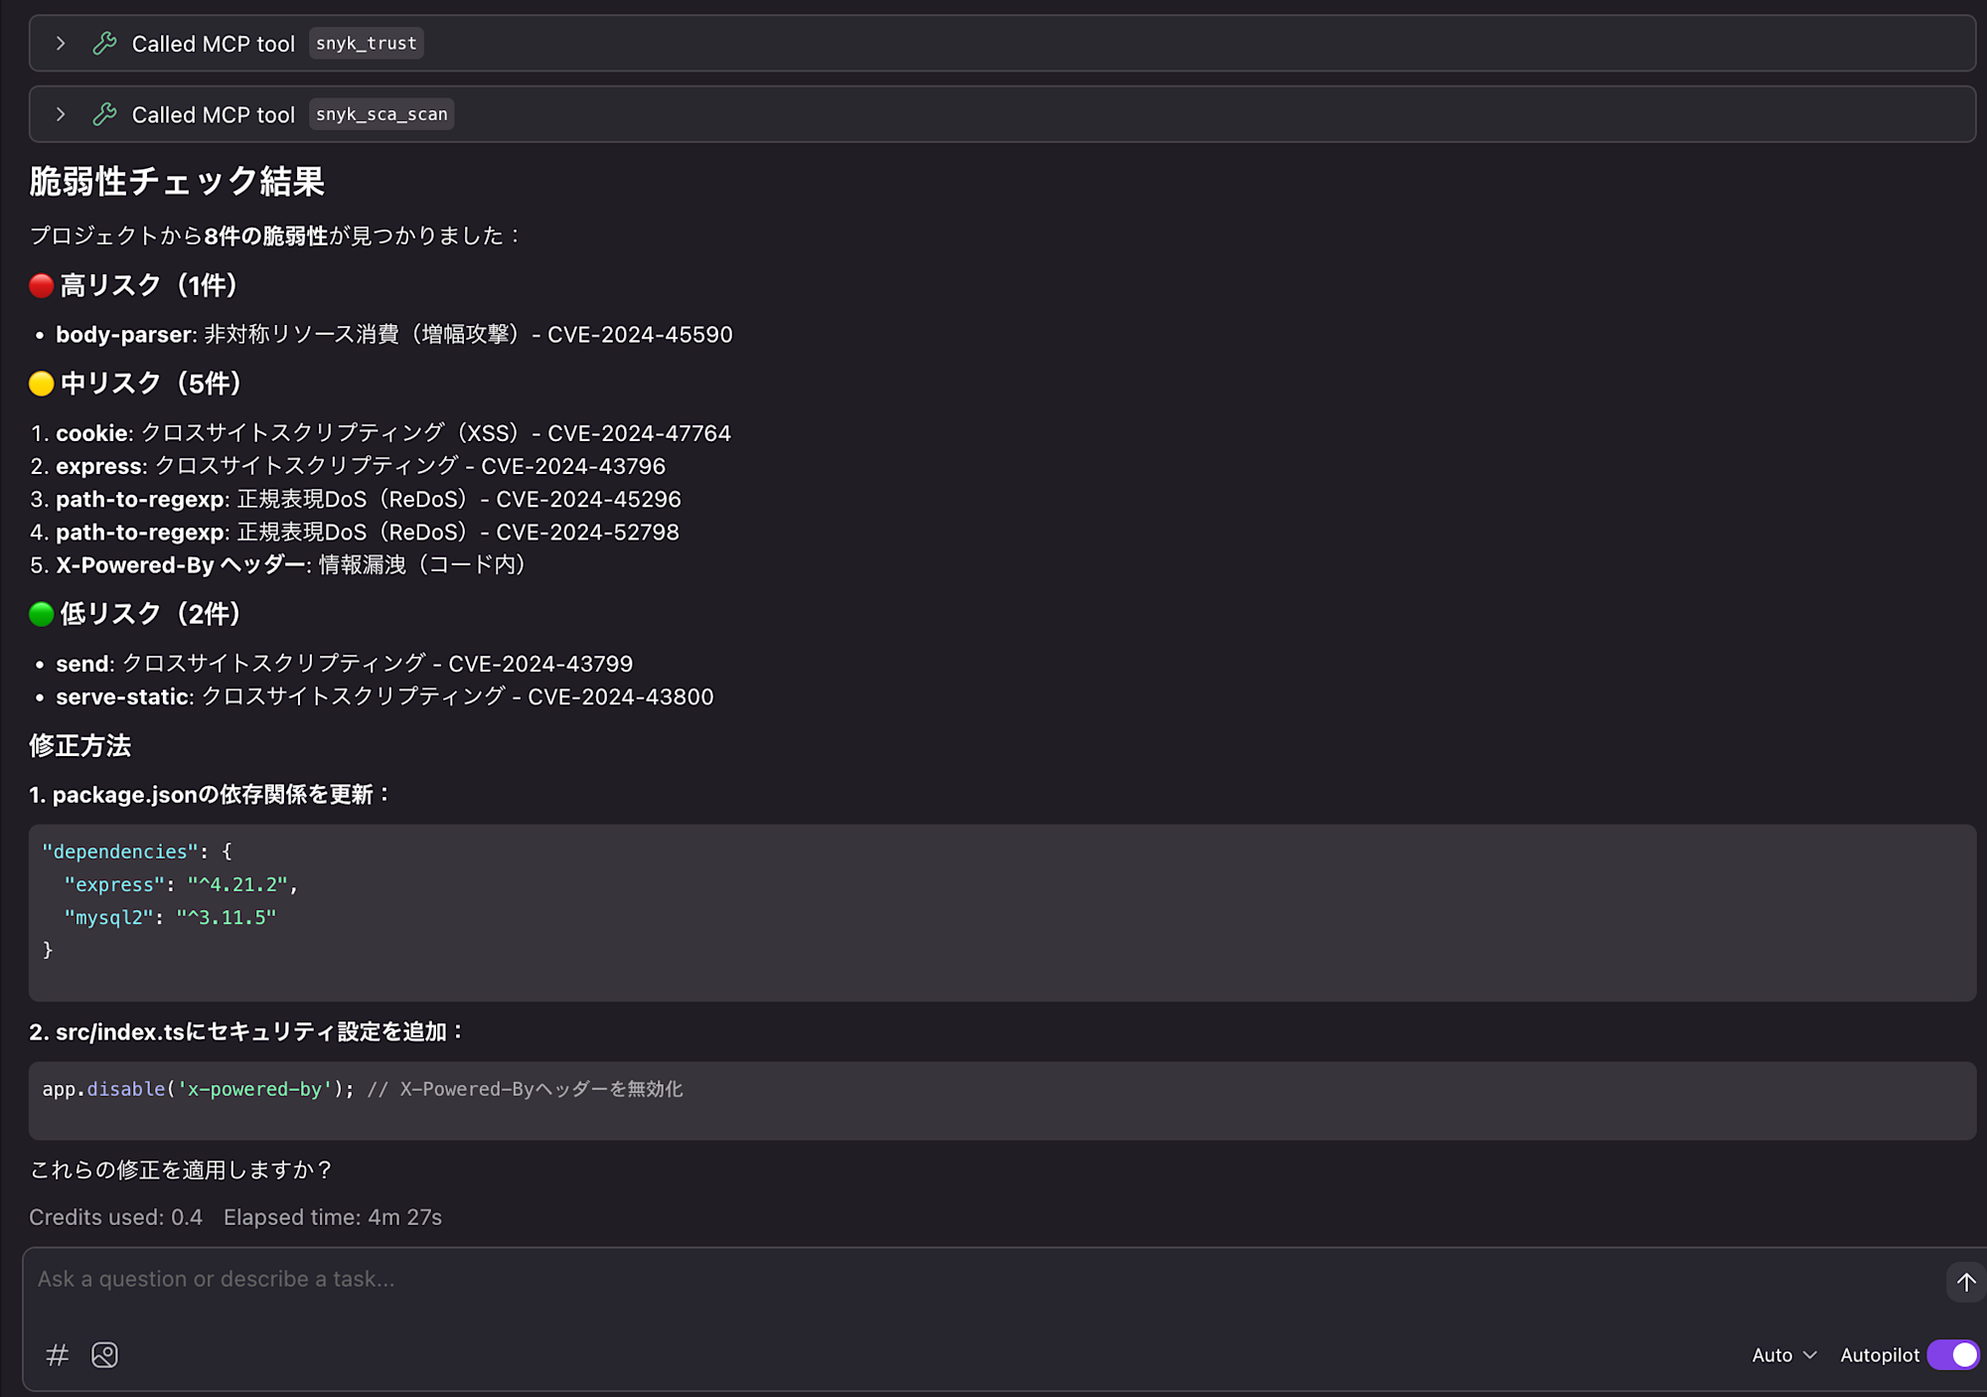Click the Autopilot label next to the switch
The height and width of the screenshot is (1397, 1987).
pyautogui.click(x=1879, y=1354)
